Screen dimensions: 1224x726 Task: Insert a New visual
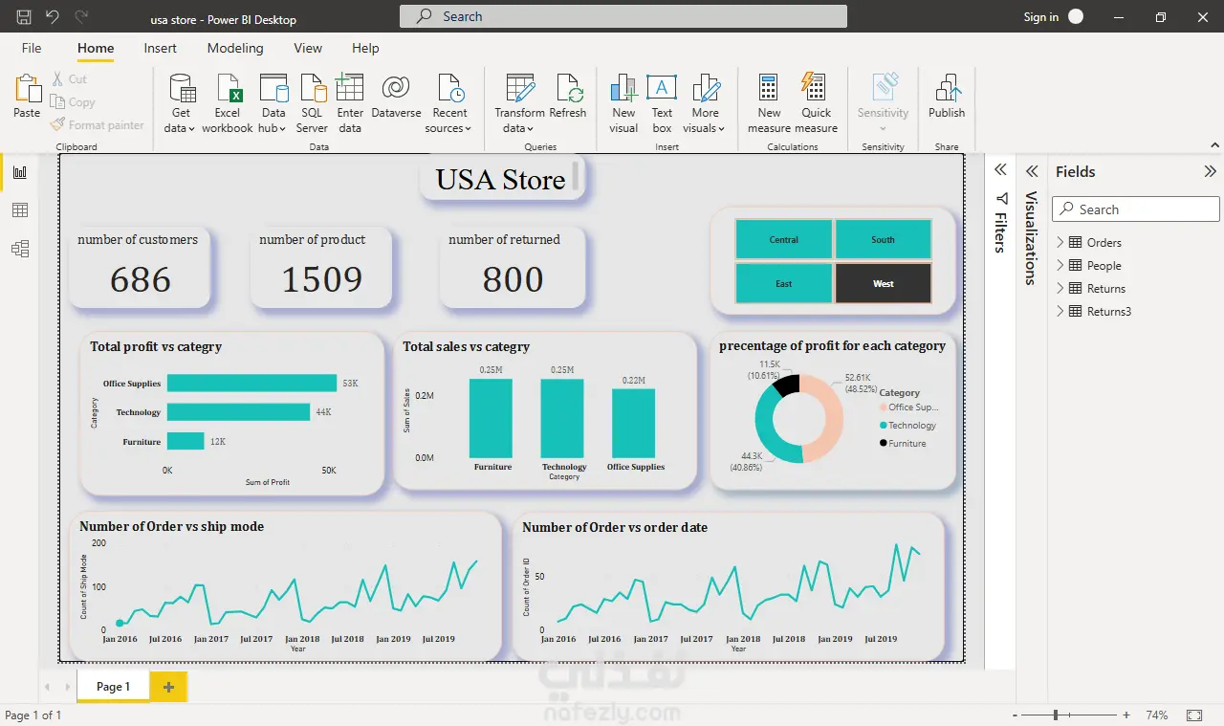coord(623,103)
